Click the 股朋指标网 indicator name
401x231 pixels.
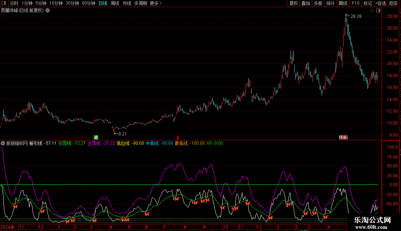click(17, 144)
